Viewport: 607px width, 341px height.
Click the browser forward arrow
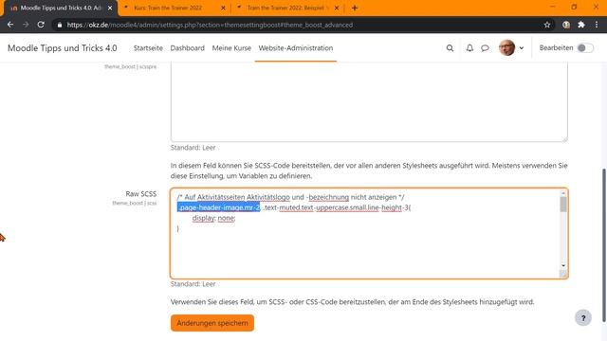26,25
